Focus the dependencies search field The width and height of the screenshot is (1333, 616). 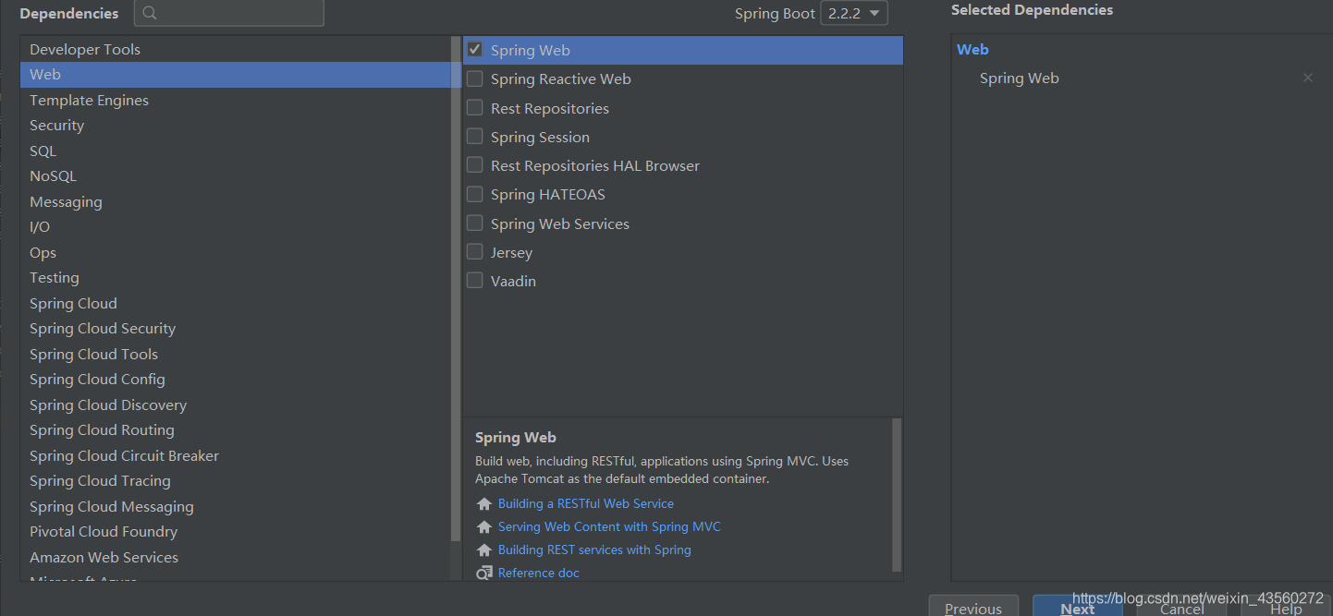(x=229, y=14)
